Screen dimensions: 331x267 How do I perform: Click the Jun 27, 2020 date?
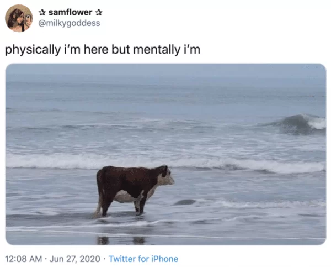pos(74,259)
